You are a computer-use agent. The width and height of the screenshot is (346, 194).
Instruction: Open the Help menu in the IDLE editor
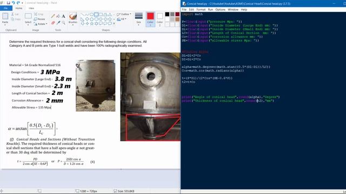[244, 10]
